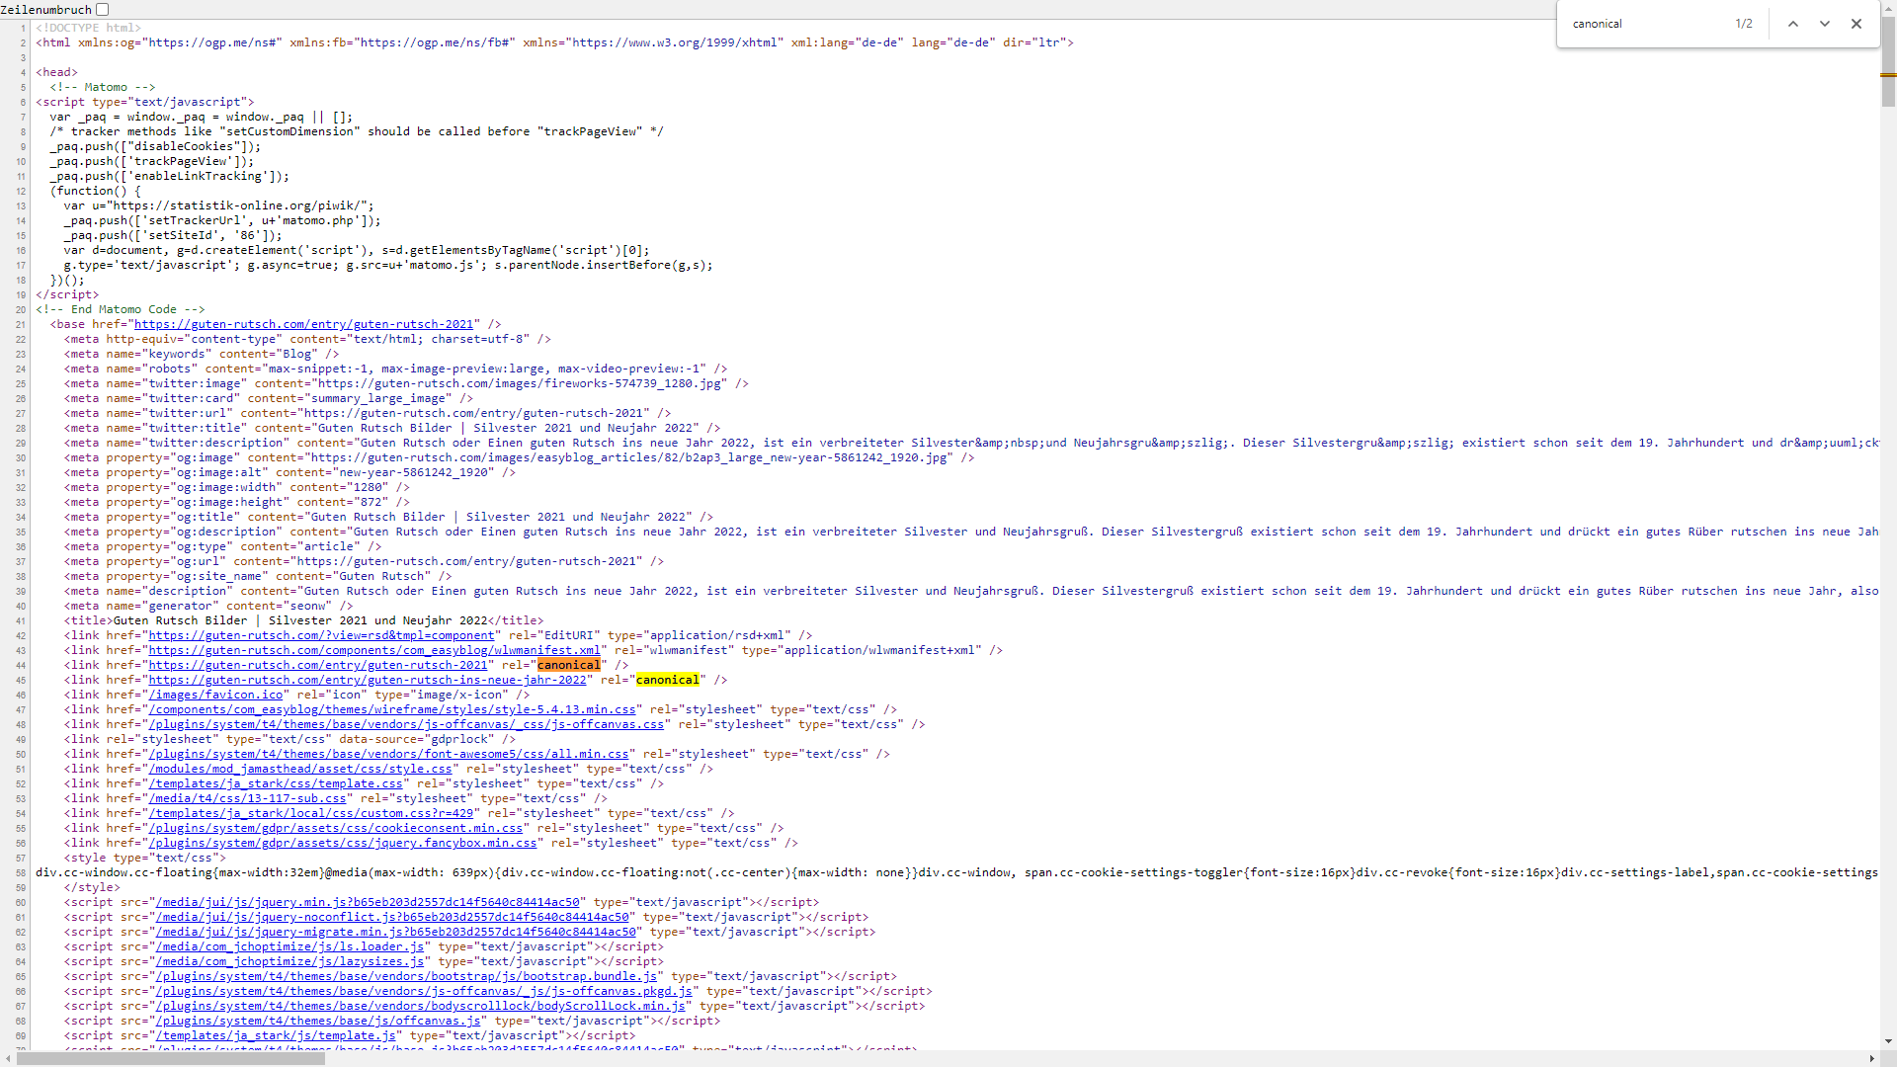Open the base href guten-rutsch-2021 link
This screenshot has width=1897, height=1067.
(303, 324)
